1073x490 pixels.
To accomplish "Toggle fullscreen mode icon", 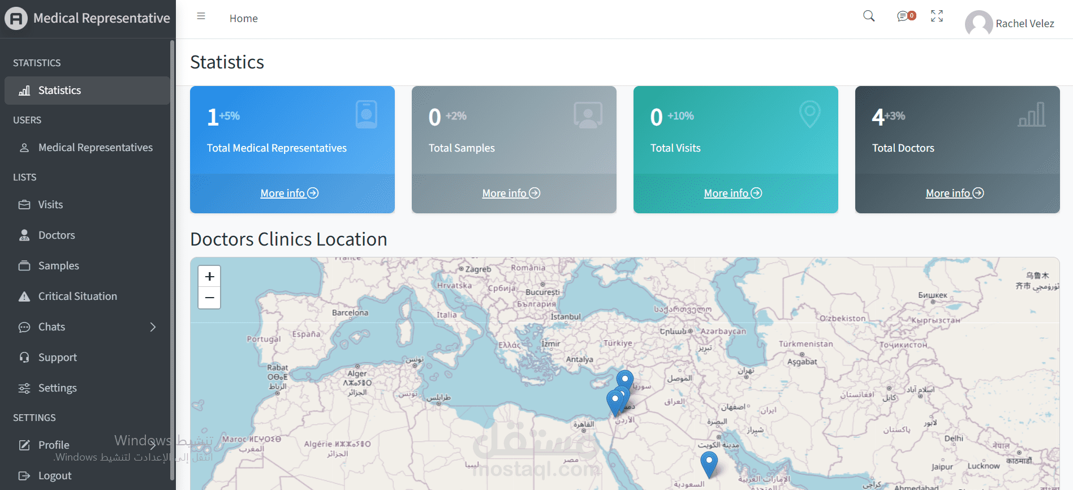I will [x=937, y=16].
